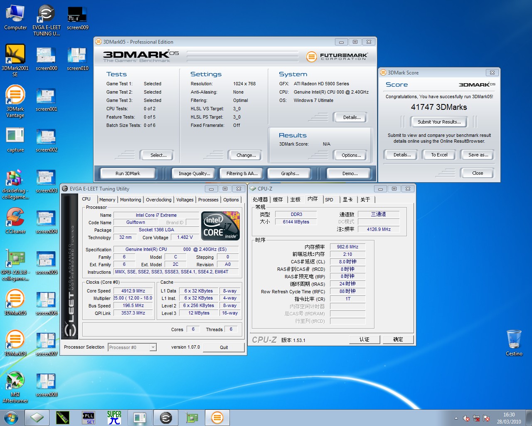The height and width of the screenshot is (426, 532).
Task: Select the 处理器 tab in CPU-Z
Action: (x=260, y=200)
